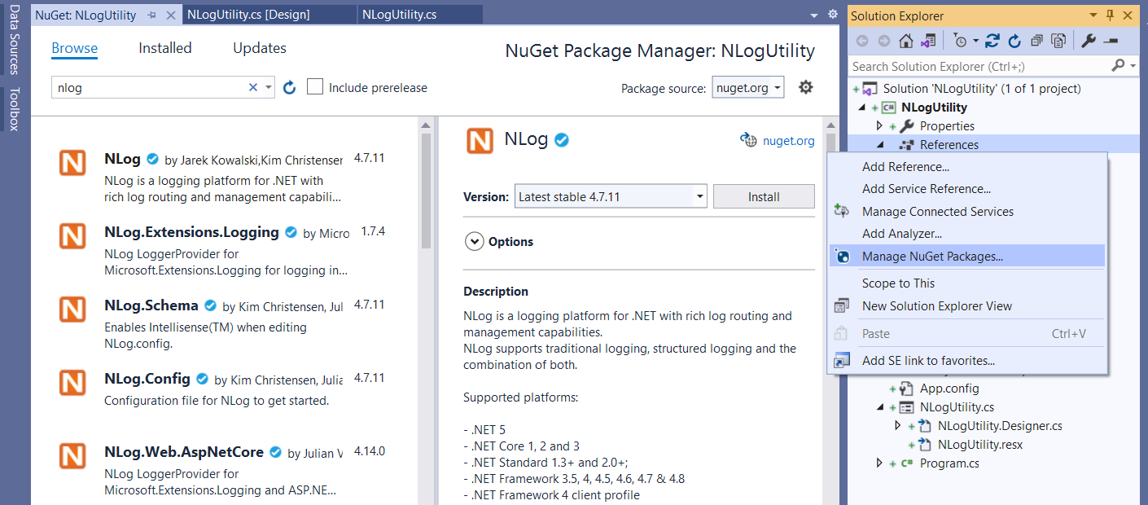Image resolution: width=1148 pixels, height=505 pixels.
Task: Expand the Program.cs node
Action: click(879, 463)
